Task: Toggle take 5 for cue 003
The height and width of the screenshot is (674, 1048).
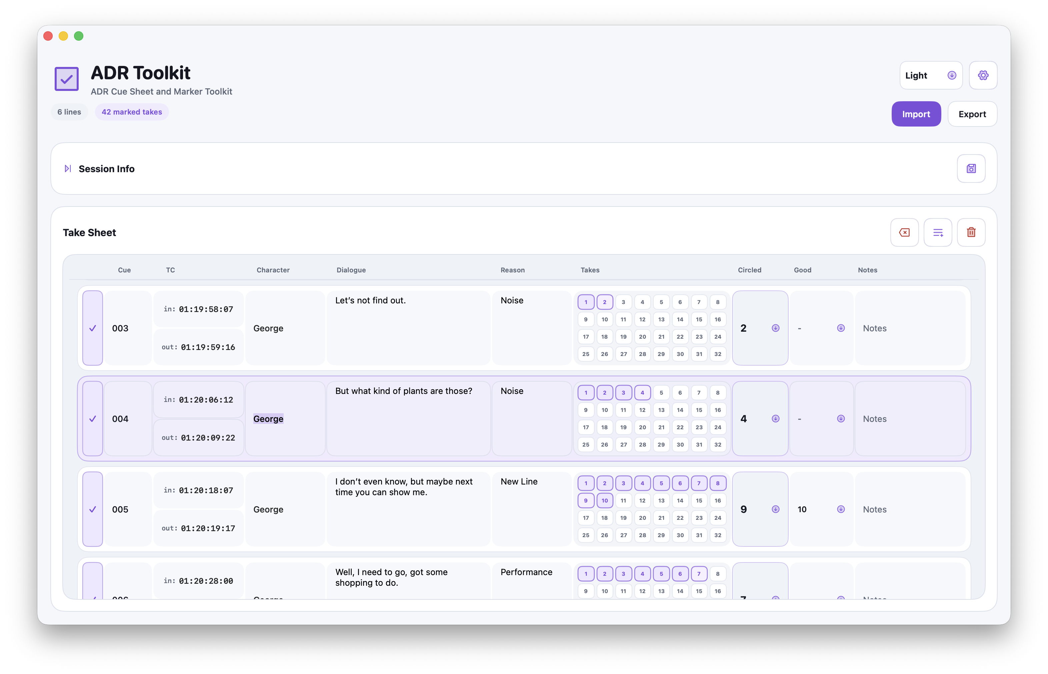Action: (x=662, y=302)
